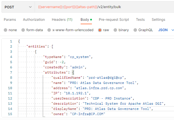Select the Body tab
The width and height of the screenshot is (174, 120).
pos(86,20)
